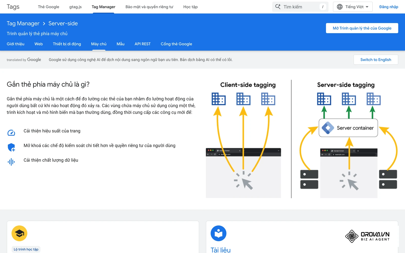This screenshot has width=405, height=253.
Task: Click the Gắn thẻ phía máy chủ là gì heading
Action: click(48, 84)
